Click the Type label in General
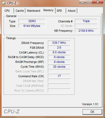The image size is (105, 118). coord(12,22)
